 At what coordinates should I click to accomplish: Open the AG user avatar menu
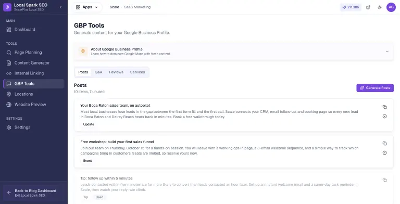391,7
